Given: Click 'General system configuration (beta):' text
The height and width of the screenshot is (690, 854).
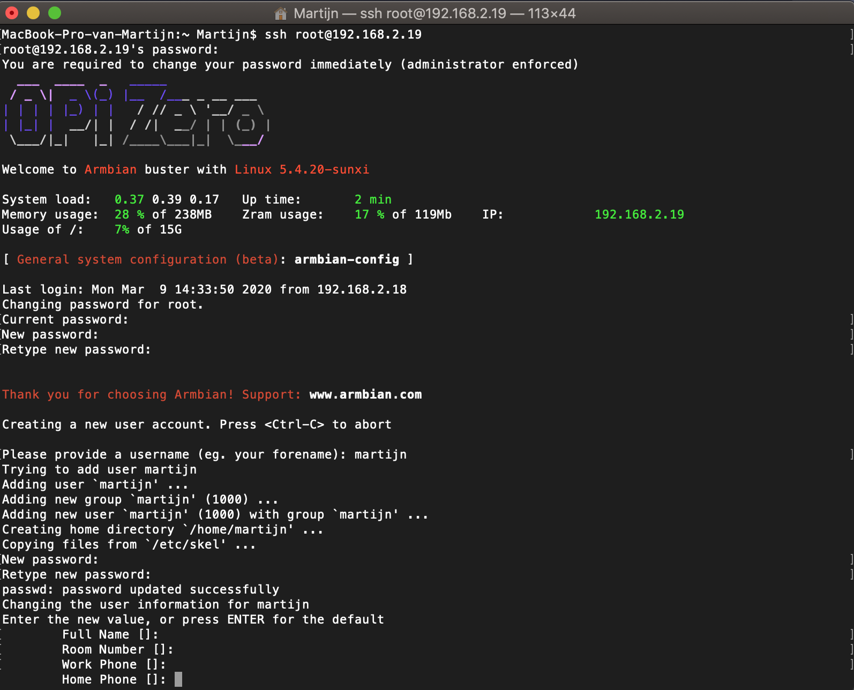Looking at the screenshot, I should pyautogui.click(x=152, y=259).
